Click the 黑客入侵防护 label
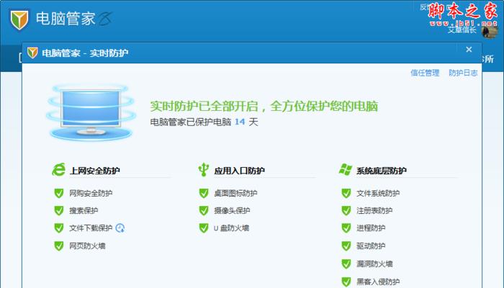Image resolution: width=504 pixels, height=288 pixels. pos(378,282)
